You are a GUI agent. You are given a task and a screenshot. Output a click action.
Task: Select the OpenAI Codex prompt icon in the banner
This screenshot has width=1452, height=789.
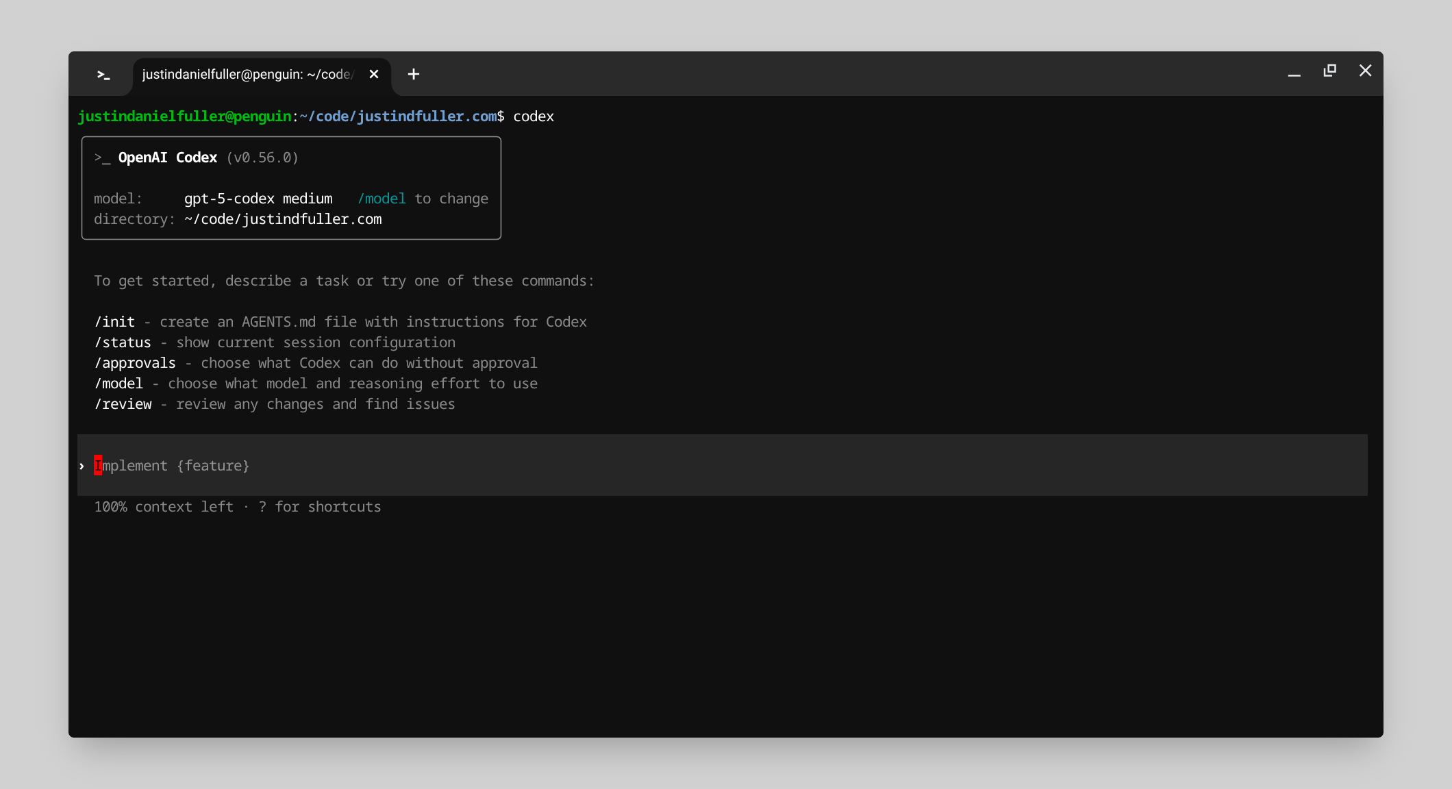(101, 157)
